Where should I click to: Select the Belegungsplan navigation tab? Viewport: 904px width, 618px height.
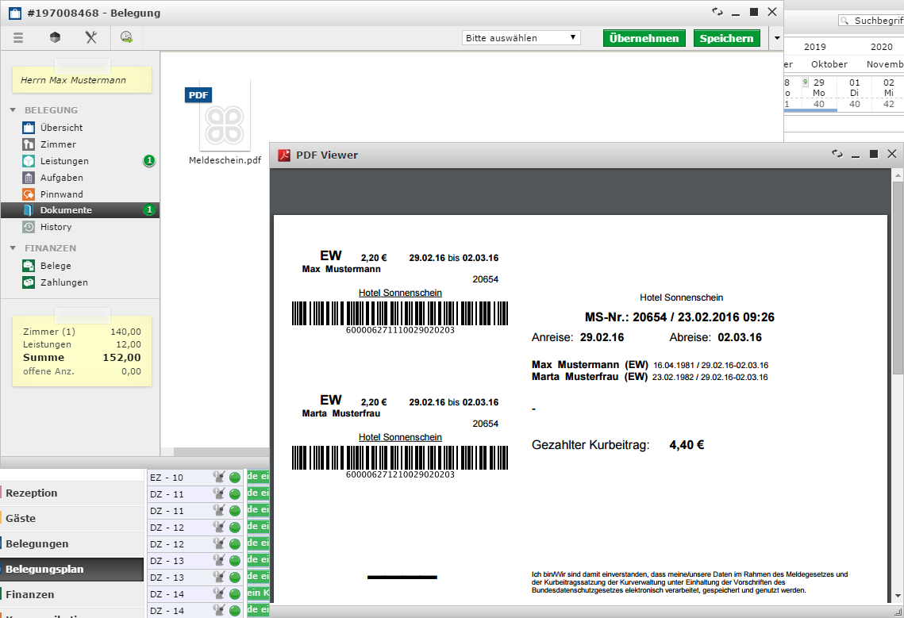click(x=72, y=569)
